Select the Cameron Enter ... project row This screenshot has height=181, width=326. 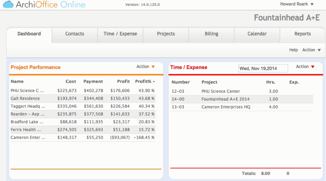tap(83, 137)
